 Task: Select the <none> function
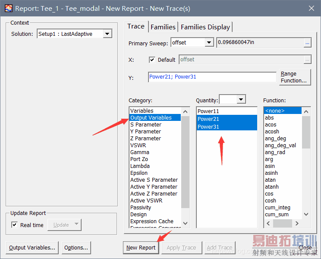tap(283, 111)
